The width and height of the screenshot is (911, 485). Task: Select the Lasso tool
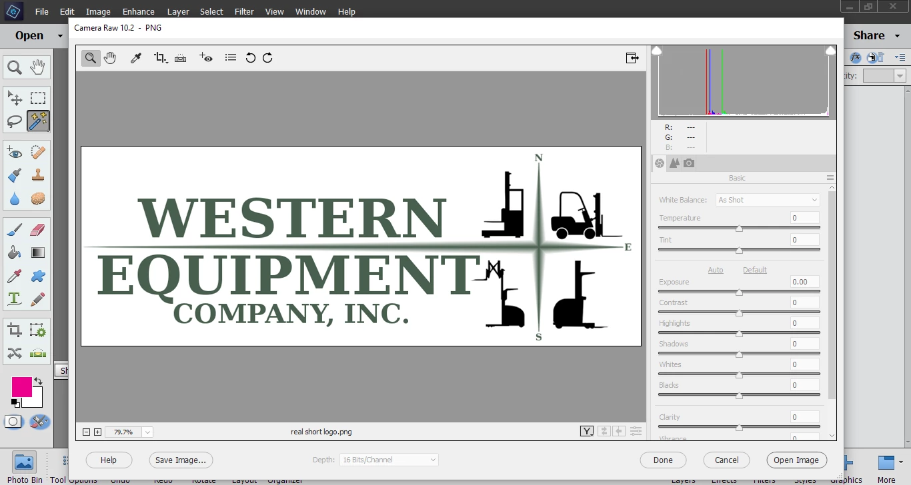pyautogui.click(x=15, y=121)
